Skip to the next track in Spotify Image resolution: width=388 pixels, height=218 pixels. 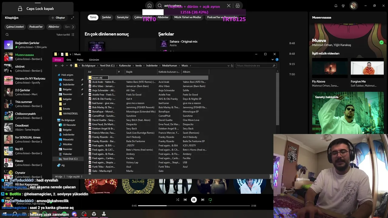click(x=202, y=200)
